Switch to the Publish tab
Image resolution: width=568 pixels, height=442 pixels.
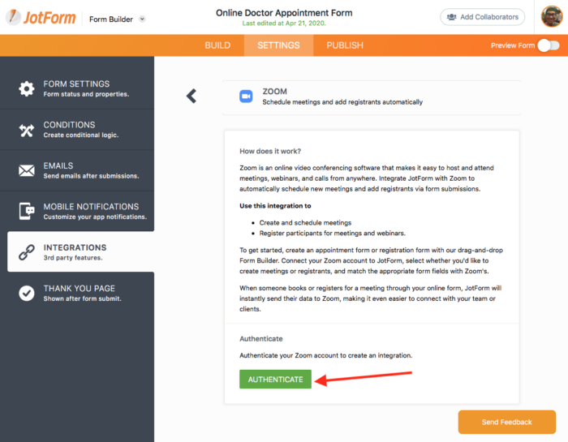[345, 45]
